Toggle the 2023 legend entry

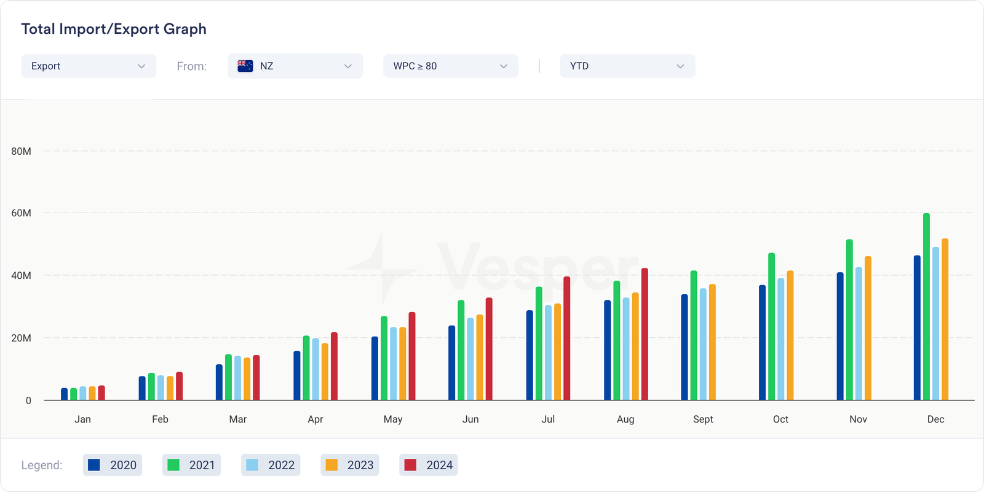[349, 465]
